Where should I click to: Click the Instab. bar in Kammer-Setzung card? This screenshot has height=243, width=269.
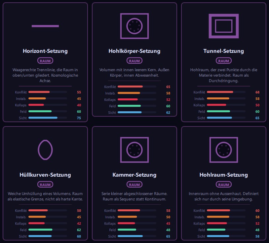(x=137, y=217)
